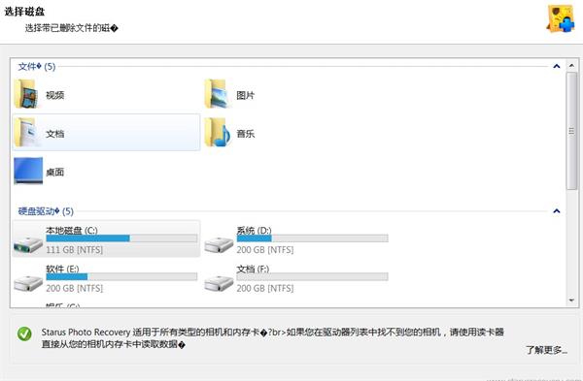Click the 桌面 label text
Viewport: 583px width, 381px height.
[x=55, y=173]
